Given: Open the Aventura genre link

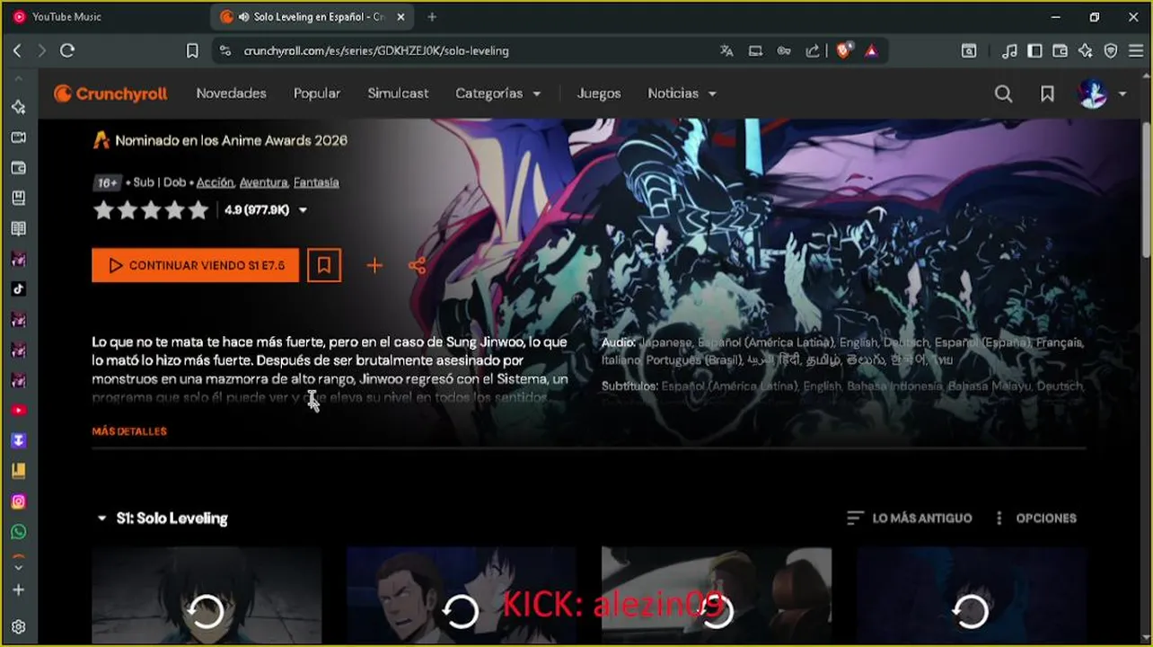Looking at the screenshot, I should coord(263,182).
